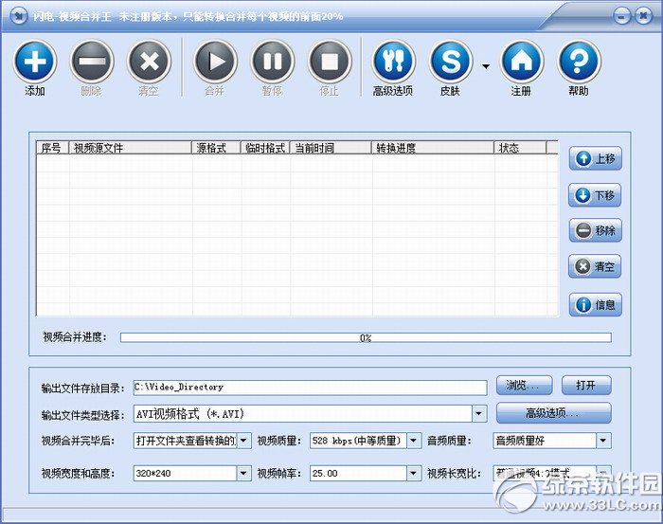Click the 源格式 column header
This screenshot has height=524, width=663.
pos(216,148)
